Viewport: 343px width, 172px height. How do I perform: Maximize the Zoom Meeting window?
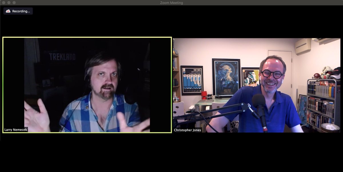click(x=14, y=3)
